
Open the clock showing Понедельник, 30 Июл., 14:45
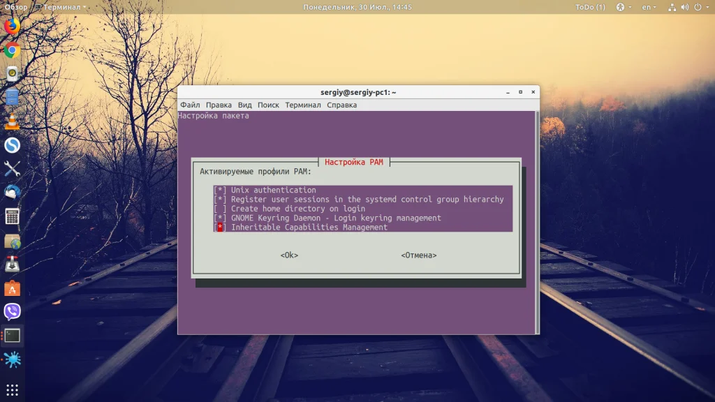pyautogui.click(x=357, y=7)
